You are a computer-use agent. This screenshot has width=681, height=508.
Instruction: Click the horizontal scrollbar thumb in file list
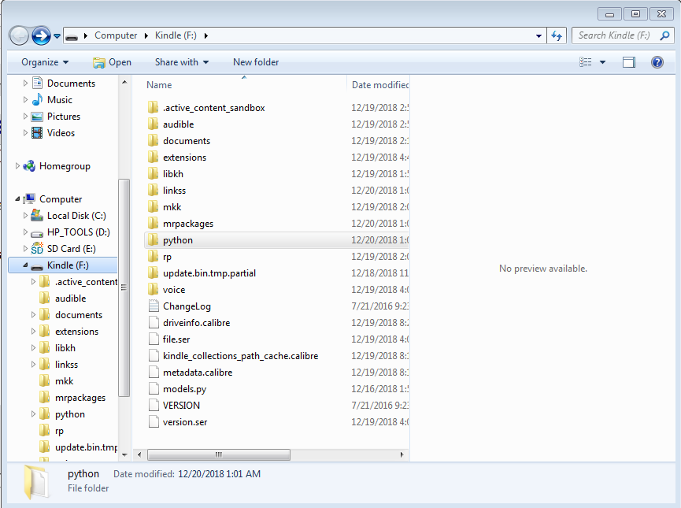point(218,454)
